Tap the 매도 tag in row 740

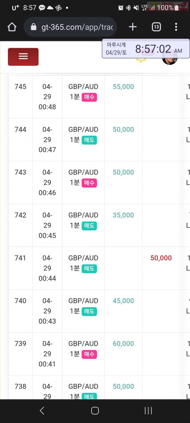pyautogui.click(x=89, y=311)
